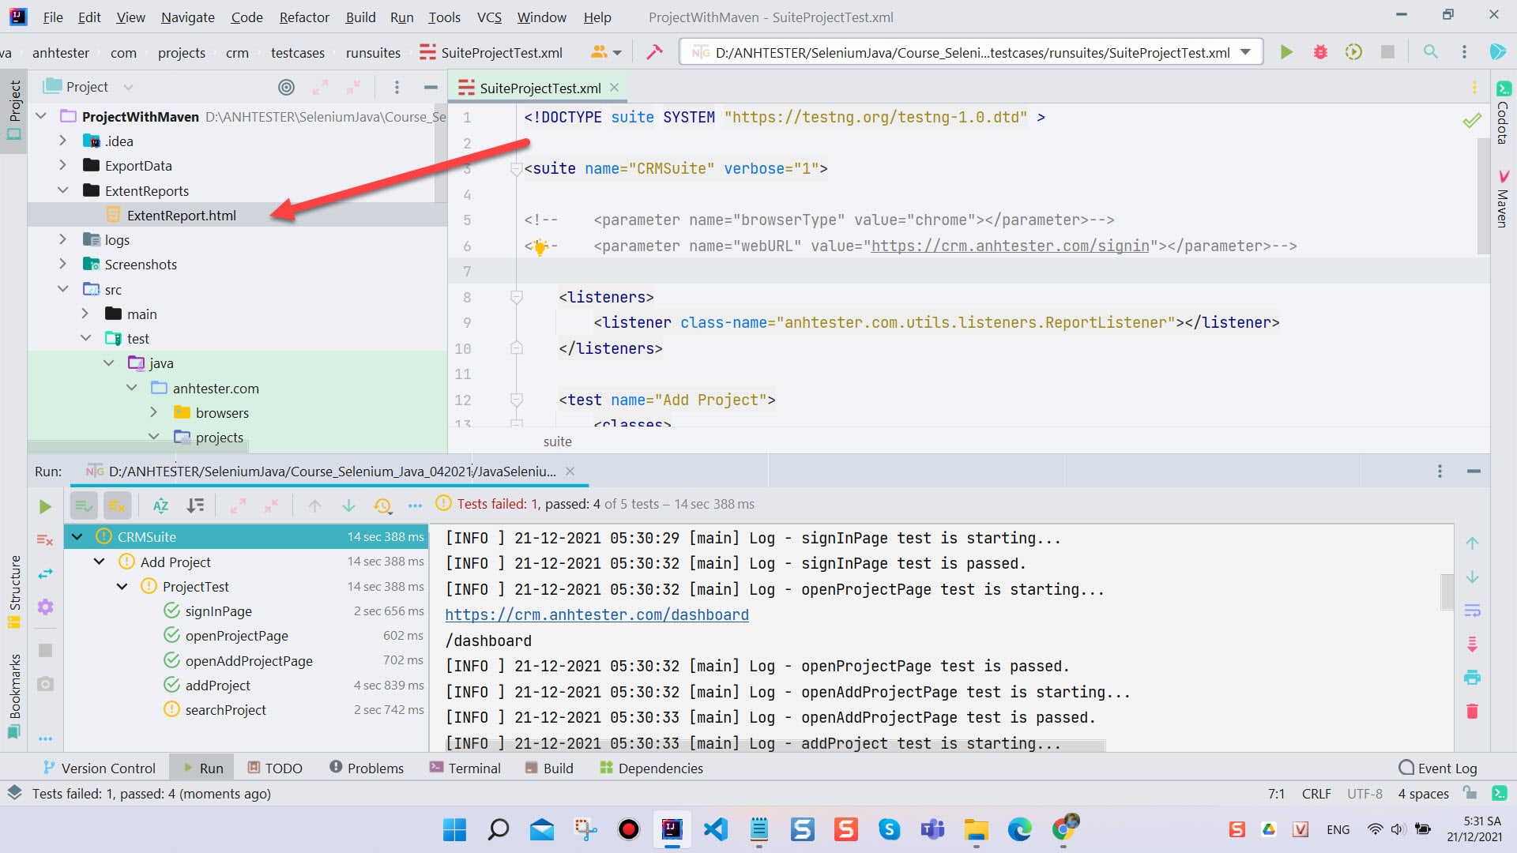Image resolution: width=1517 pixels, height=853 pixels.
Task: Toggle scroll to end icon in console
Action: coord(1472,644)
